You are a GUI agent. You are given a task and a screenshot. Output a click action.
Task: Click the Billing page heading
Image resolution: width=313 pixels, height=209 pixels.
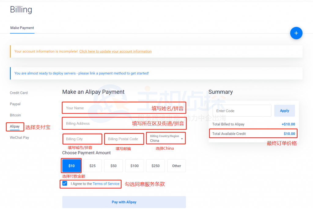pyautogui.click(x=21, y=9)
